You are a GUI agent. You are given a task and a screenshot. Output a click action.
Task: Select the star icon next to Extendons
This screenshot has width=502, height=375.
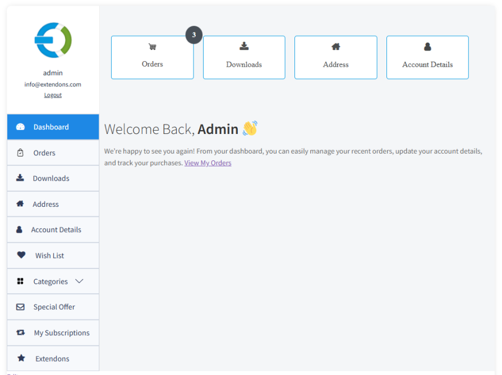pos(21,358)
